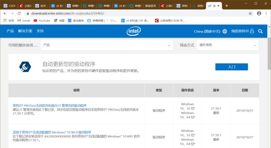Open 英特尔 PROSet/无线软件 IT 管理员驱动程序 link
This screenshot has width=271, height=148.
click(x=49, y=105)
